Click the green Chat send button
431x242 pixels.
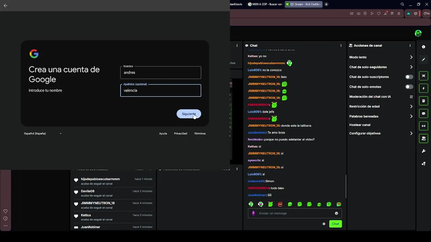pos(335,224)
